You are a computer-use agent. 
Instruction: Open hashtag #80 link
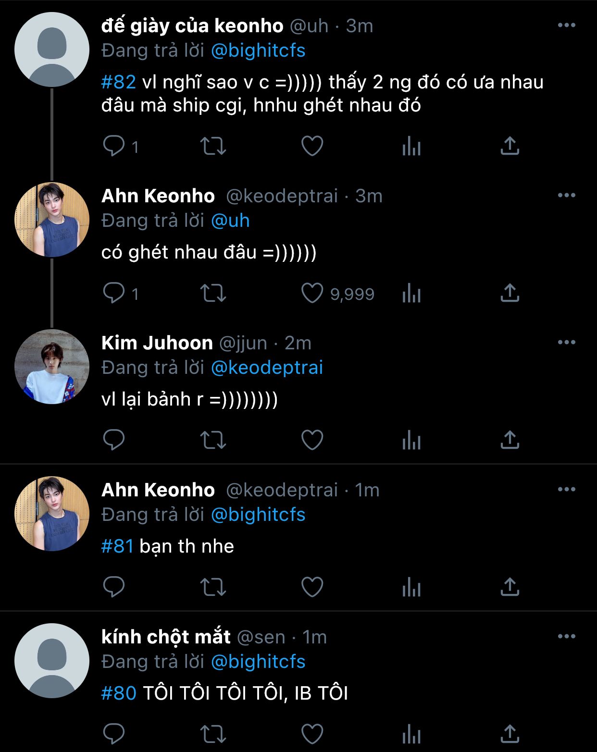pyautogui.click(x=119, y=693)
